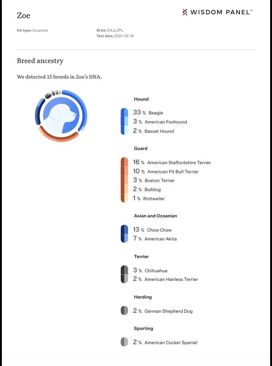This screenshot has width=272, height=366.
Task: Click the Wisdom Panel logo icon
Action: [185, 12]
